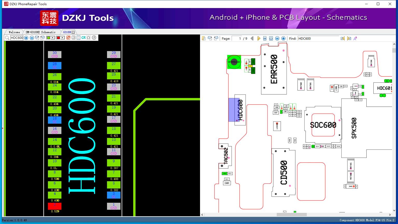Open the red color dropdown arrow
398x224 pixels.
62,38
